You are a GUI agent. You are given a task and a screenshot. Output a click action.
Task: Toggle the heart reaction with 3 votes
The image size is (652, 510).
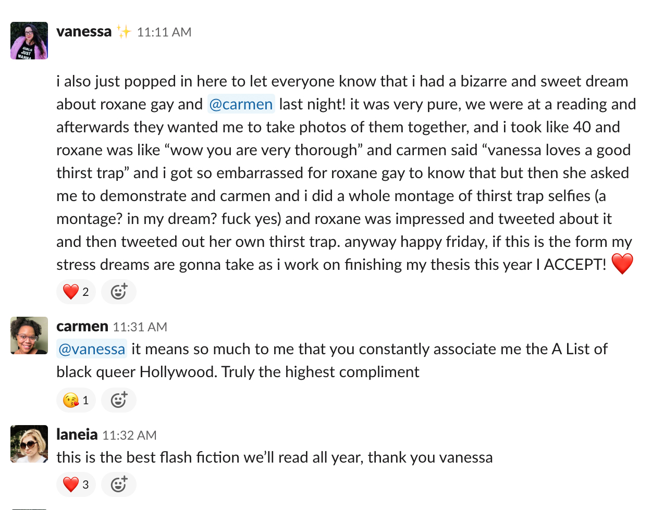pos(76,484)
